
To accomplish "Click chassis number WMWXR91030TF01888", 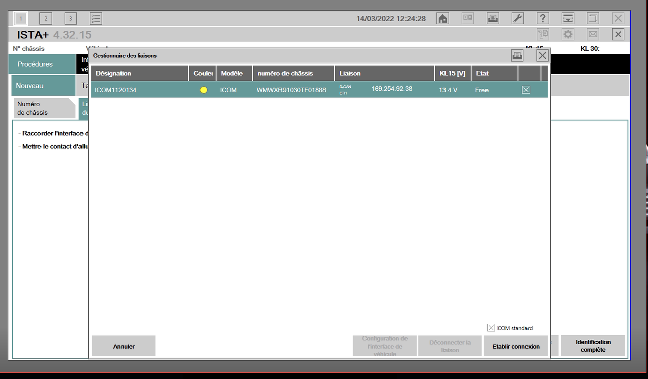I will [291, 90].
